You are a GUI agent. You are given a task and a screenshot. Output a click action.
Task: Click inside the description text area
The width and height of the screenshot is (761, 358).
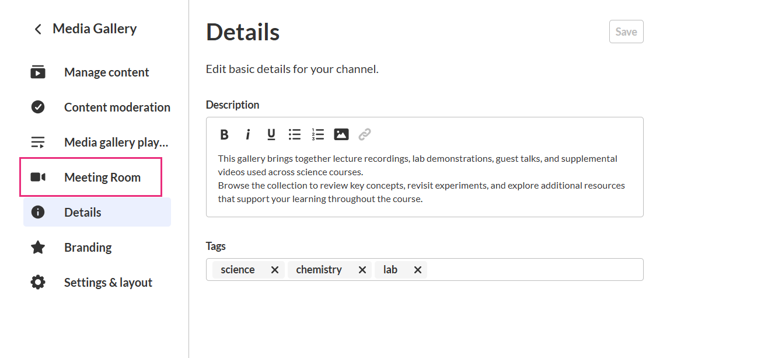click(424, 179)
